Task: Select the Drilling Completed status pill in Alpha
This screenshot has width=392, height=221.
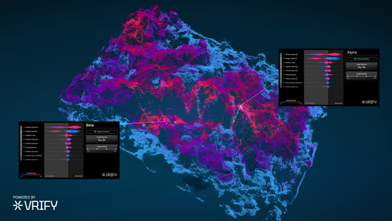Action: [x=362, y=58]
